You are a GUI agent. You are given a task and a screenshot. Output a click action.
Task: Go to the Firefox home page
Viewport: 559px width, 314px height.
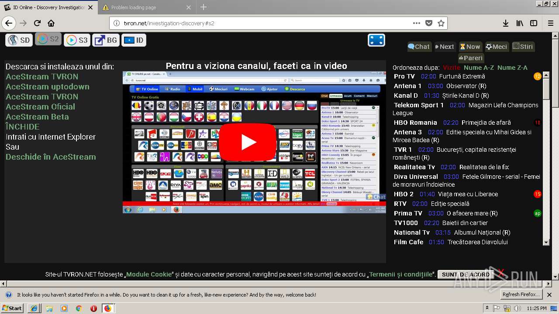(51, 23)
